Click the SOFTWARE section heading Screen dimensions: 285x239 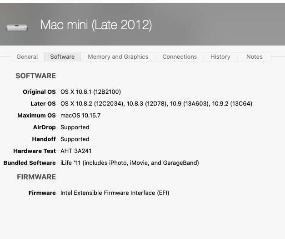tap(35, 76)
